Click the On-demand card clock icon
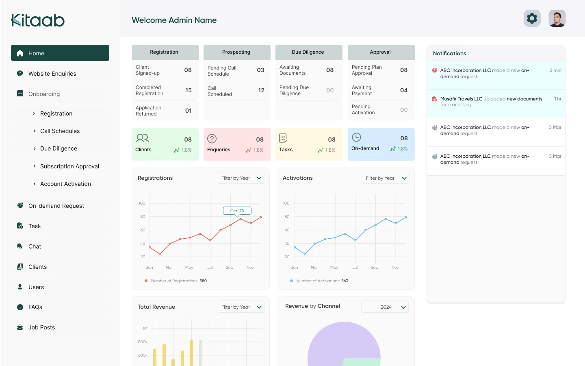This screenshot has width=585, height=366. [x=356, y=137]
